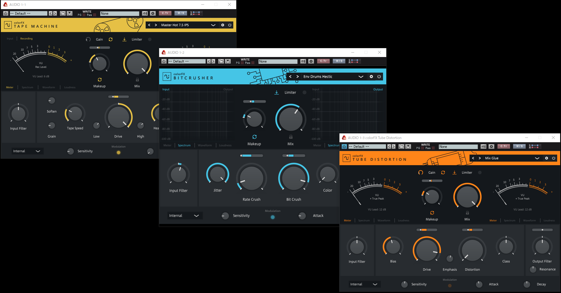Click the Bitcrusher plugin power icon

(x=379, y=77)
